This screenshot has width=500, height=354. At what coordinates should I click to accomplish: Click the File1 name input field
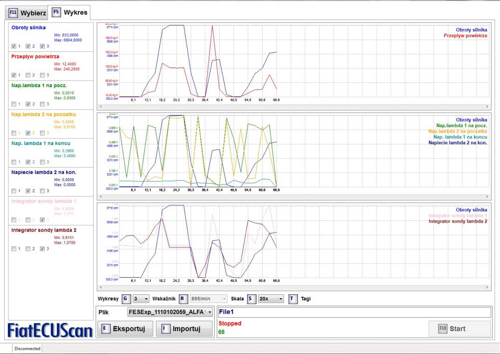point(354,312)
